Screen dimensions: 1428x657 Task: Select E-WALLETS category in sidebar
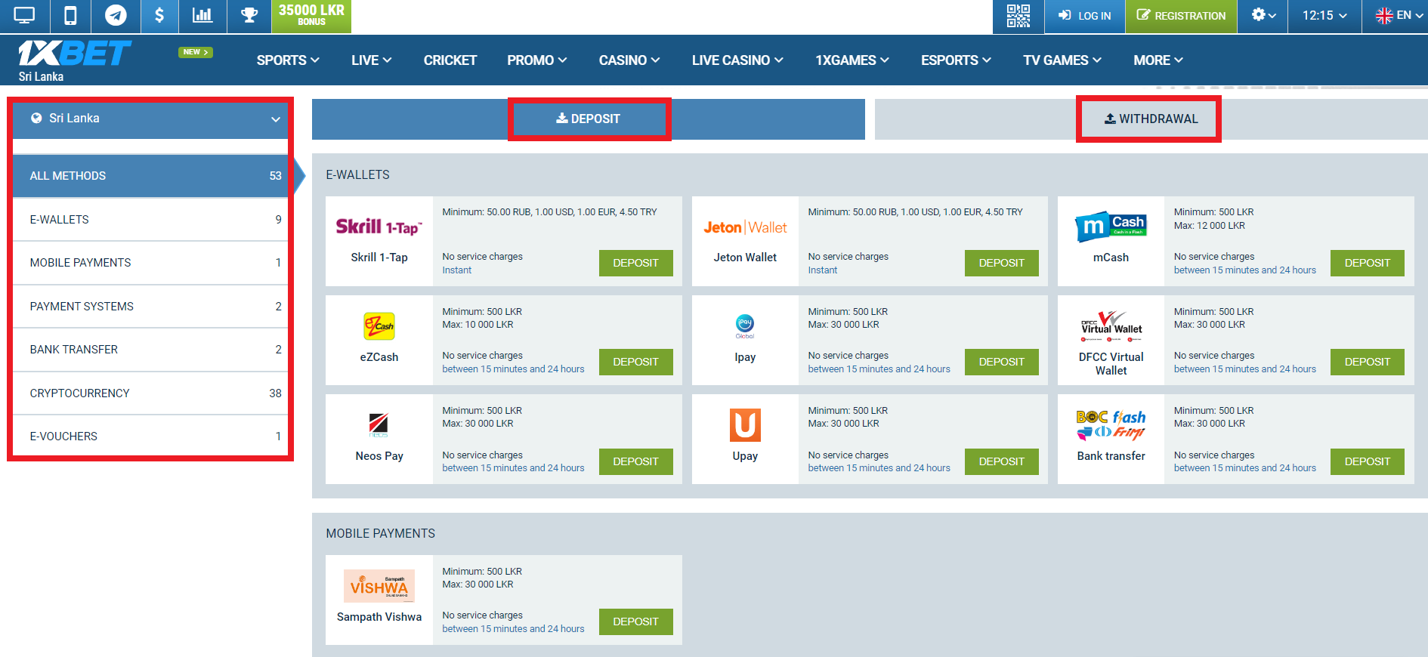tap(151, 220)
